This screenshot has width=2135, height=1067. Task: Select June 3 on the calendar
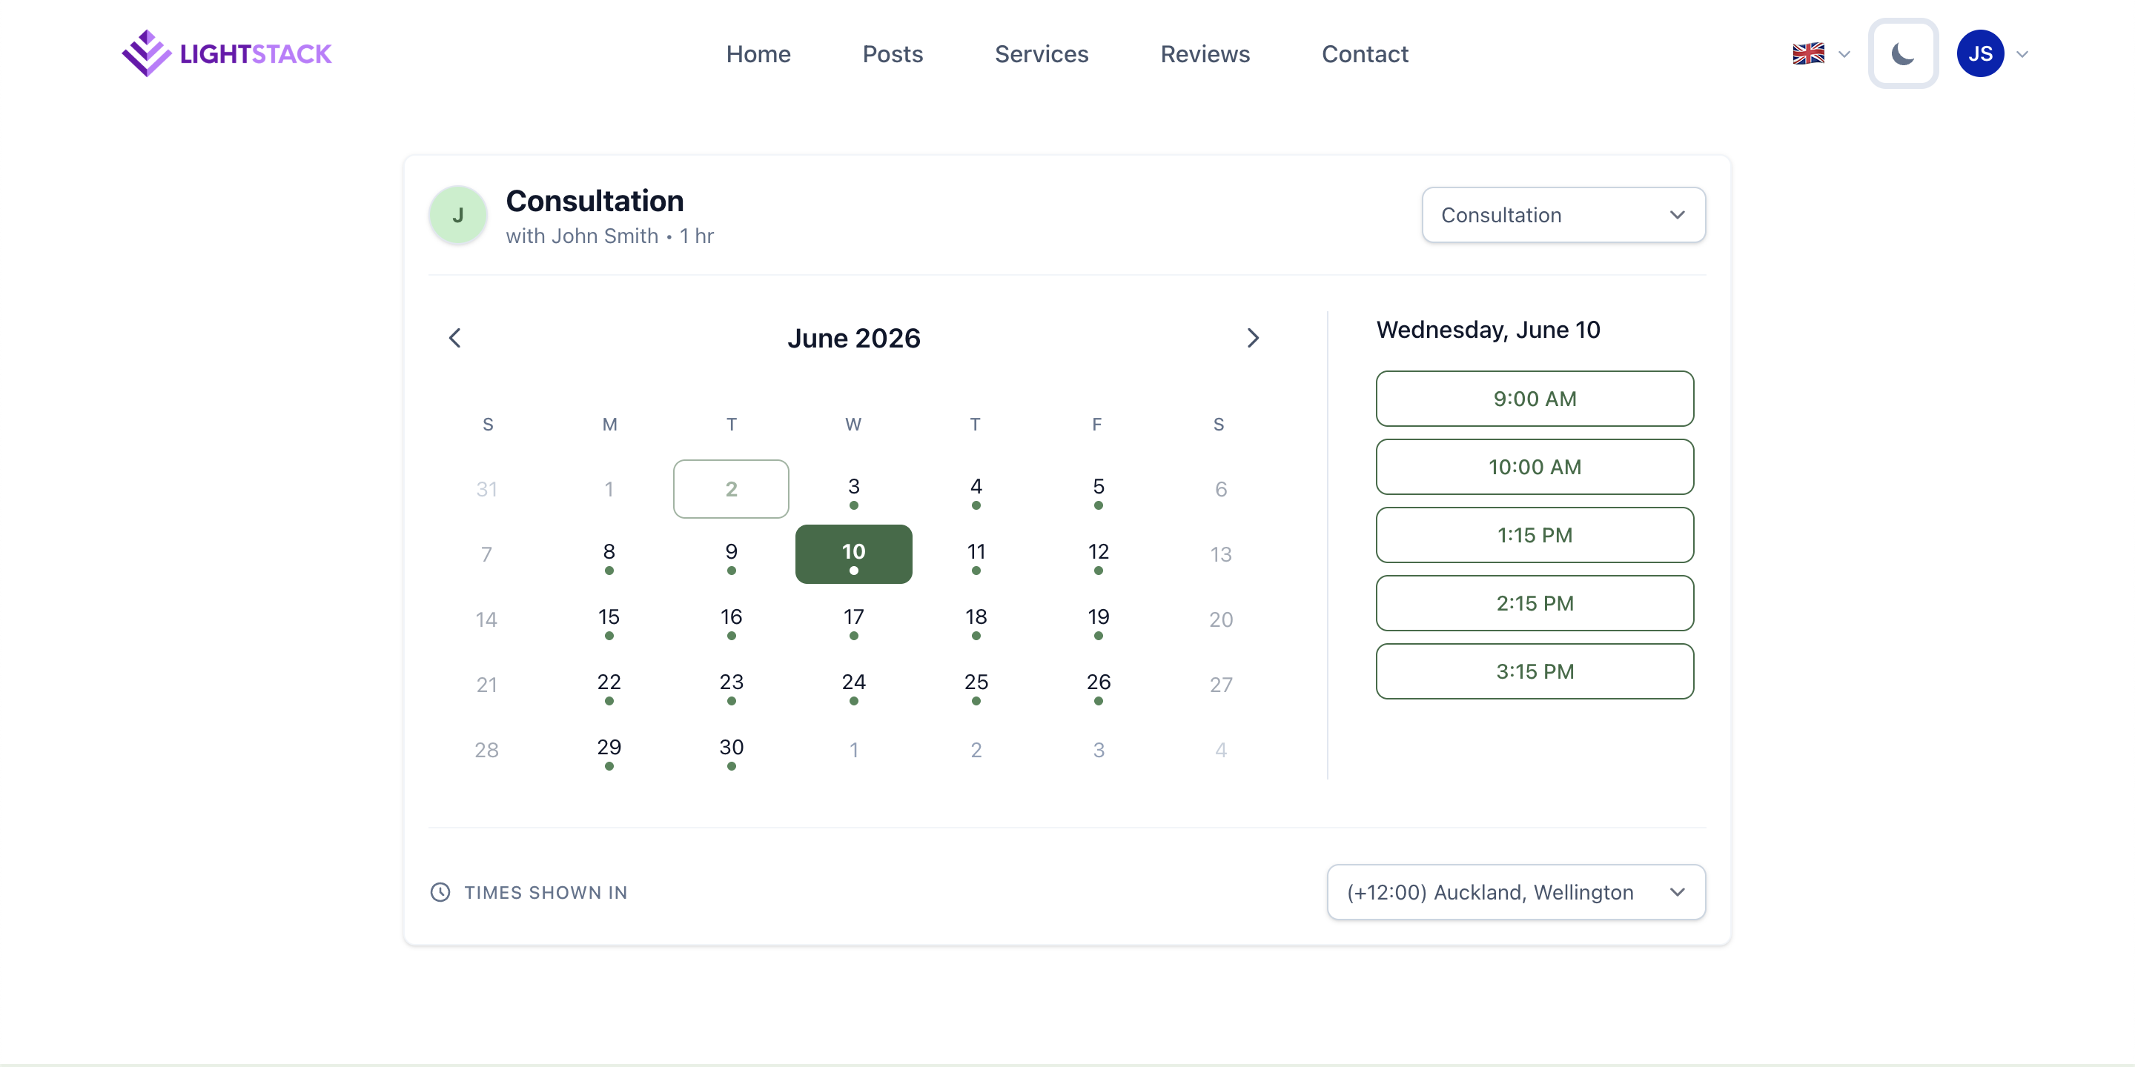coord(854,489)
